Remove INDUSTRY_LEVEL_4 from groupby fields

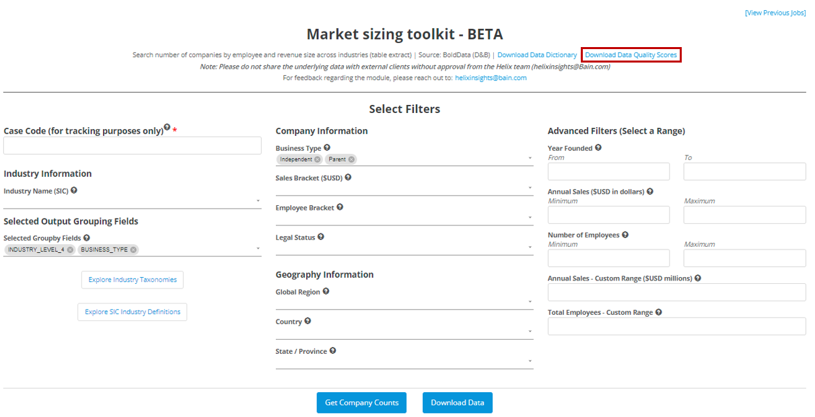pos(70,250)
